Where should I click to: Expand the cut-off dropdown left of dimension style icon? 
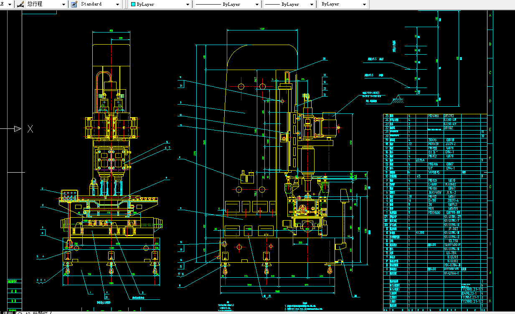pyautogui.click(x=9, y=4)
